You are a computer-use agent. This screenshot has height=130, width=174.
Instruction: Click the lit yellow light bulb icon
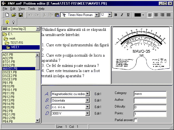(x=7, y=22)
